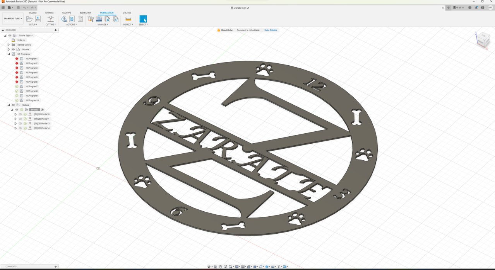
Task: Click the Undo arrow
Action: (x=24, y=7)
